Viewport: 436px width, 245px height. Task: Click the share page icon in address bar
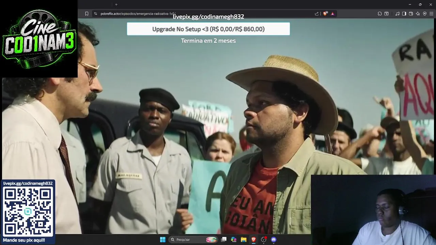(x=317, y=14)
